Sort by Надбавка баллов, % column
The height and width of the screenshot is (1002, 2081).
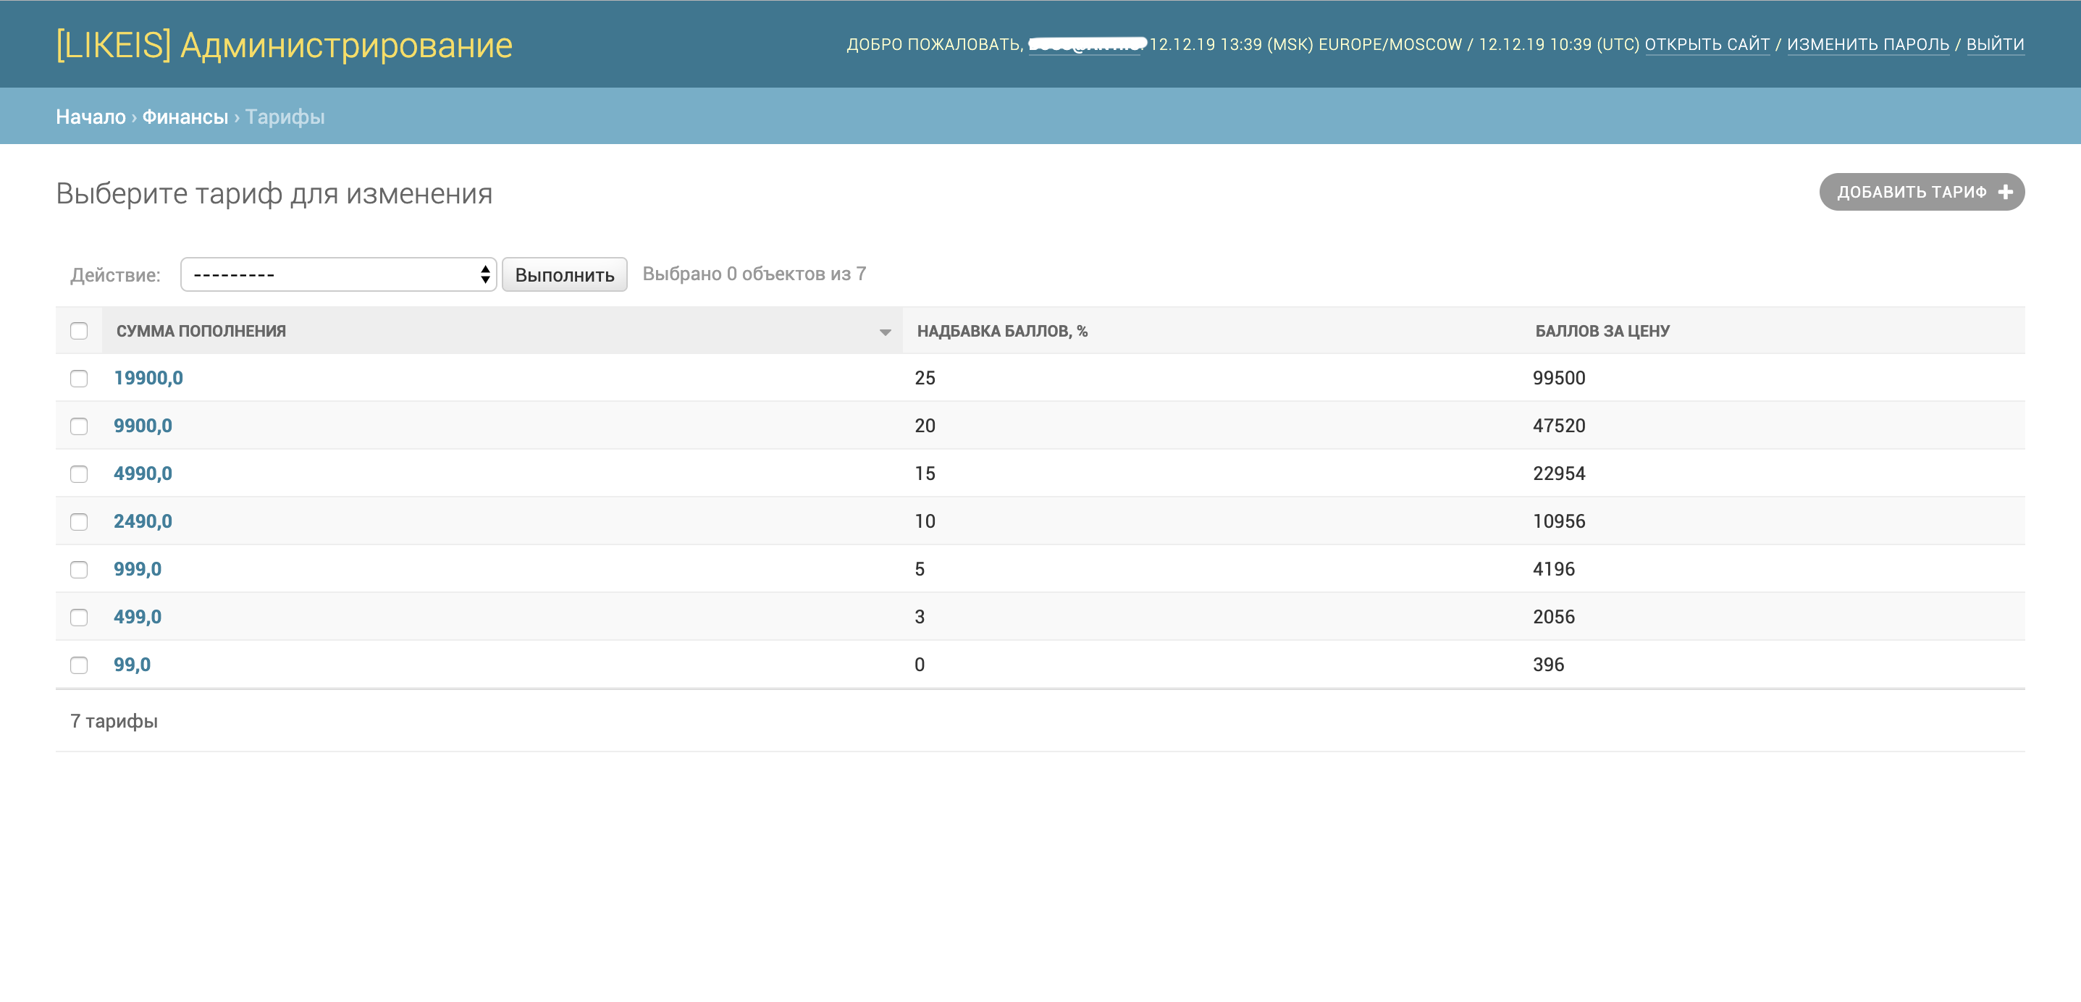(1001, 330)
